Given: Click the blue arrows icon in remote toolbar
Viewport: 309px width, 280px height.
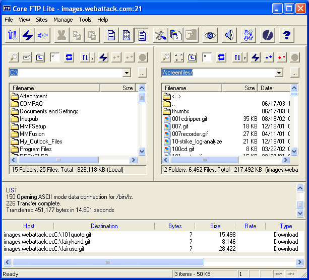Looking at the screenshot, I should pyautogui.click(x=269, y=57).
